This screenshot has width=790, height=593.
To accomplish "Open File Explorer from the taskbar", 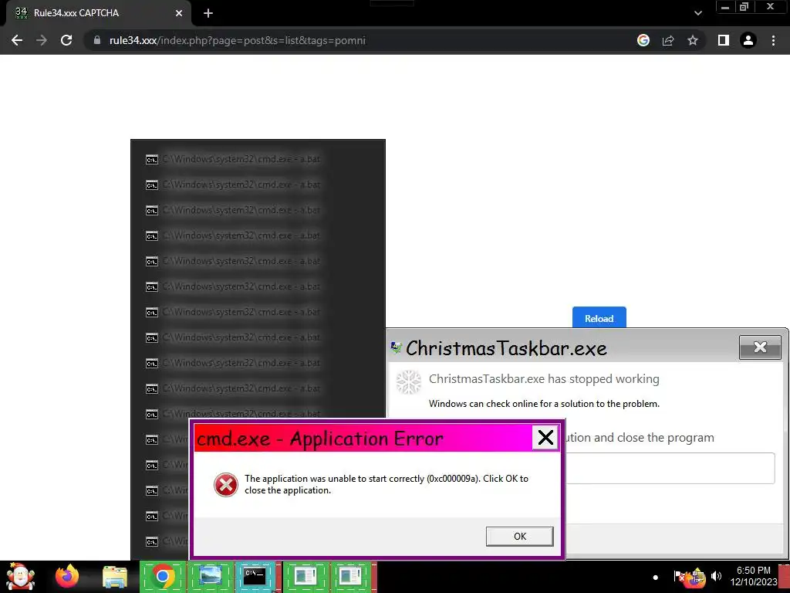I will coord(115,576).
